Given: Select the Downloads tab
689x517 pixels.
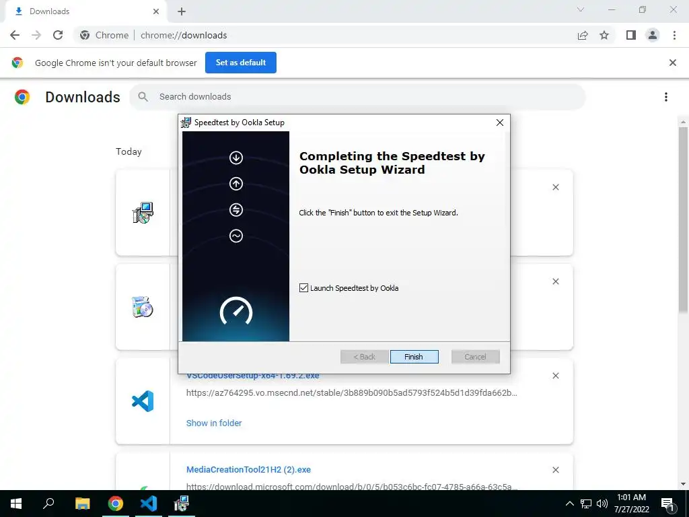Looking at the screenshot, I should pyautogui.click(x=85, y=11).
